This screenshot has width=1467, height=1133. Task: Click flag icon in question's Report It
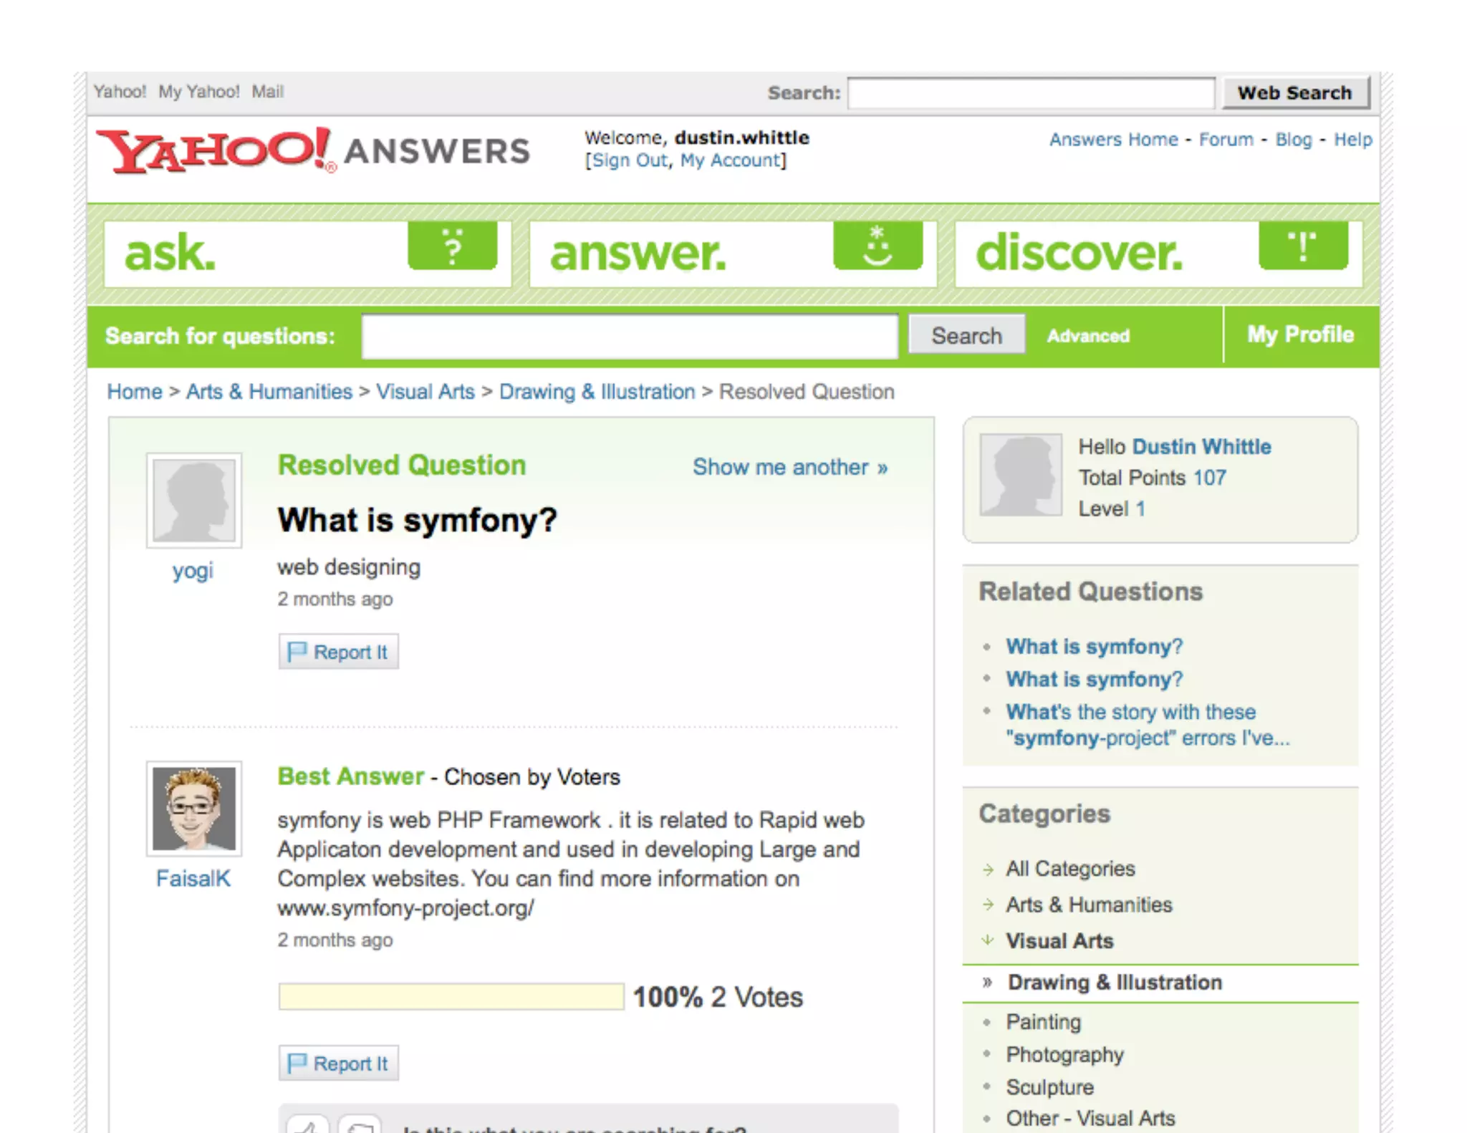coord(296,652)
